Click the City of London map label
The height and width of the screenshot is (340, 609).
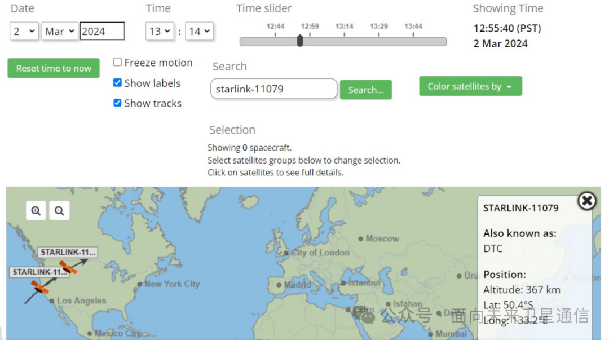click(320, 253)
